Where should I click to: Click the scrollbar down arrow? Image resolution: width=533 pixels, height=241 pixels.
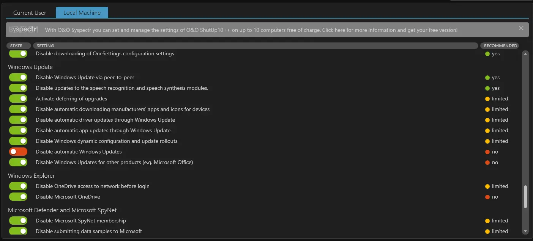tap(525, 231)
